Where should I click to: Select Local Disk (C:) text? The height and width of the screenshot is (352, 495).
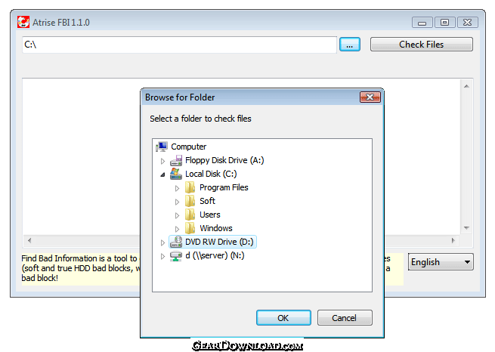(211, 174)
